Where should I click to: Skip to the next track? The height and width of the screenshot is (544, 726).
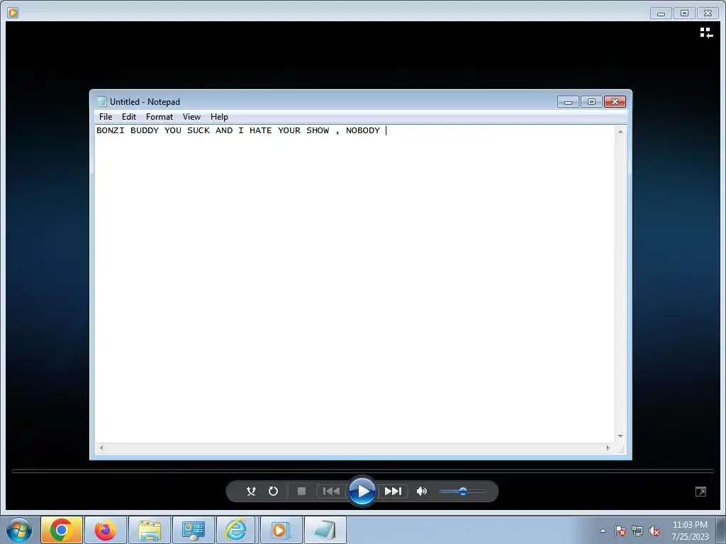393,492
